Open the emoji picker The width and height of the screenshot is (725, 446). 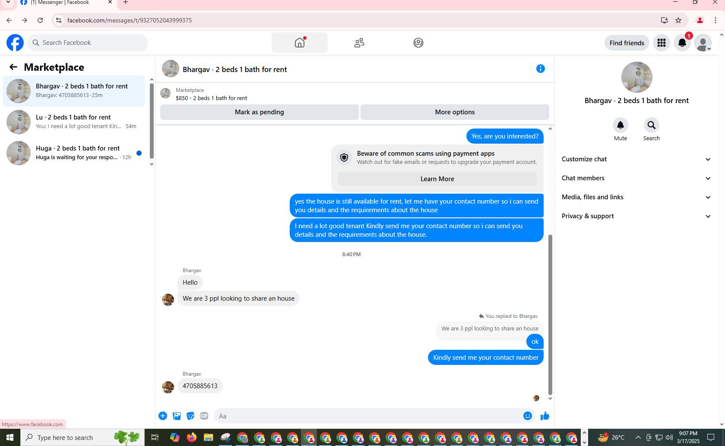528,416
